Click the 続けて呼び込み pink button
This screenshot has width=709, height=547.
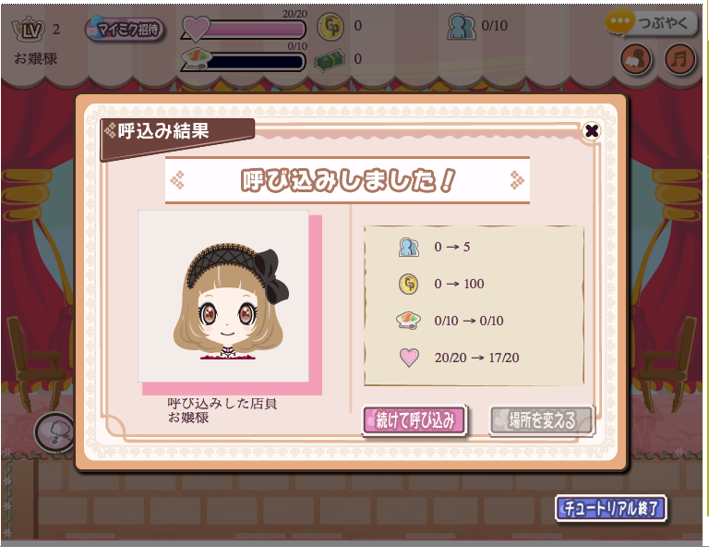(415, 420)
